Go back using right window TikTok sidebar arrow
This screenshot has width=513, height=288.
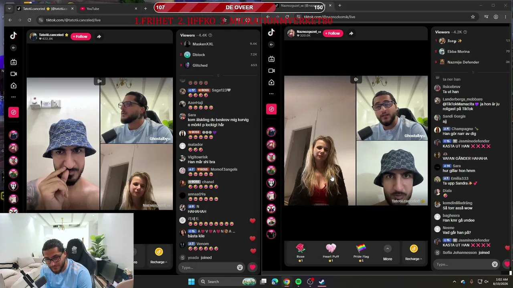coord(271,44)
